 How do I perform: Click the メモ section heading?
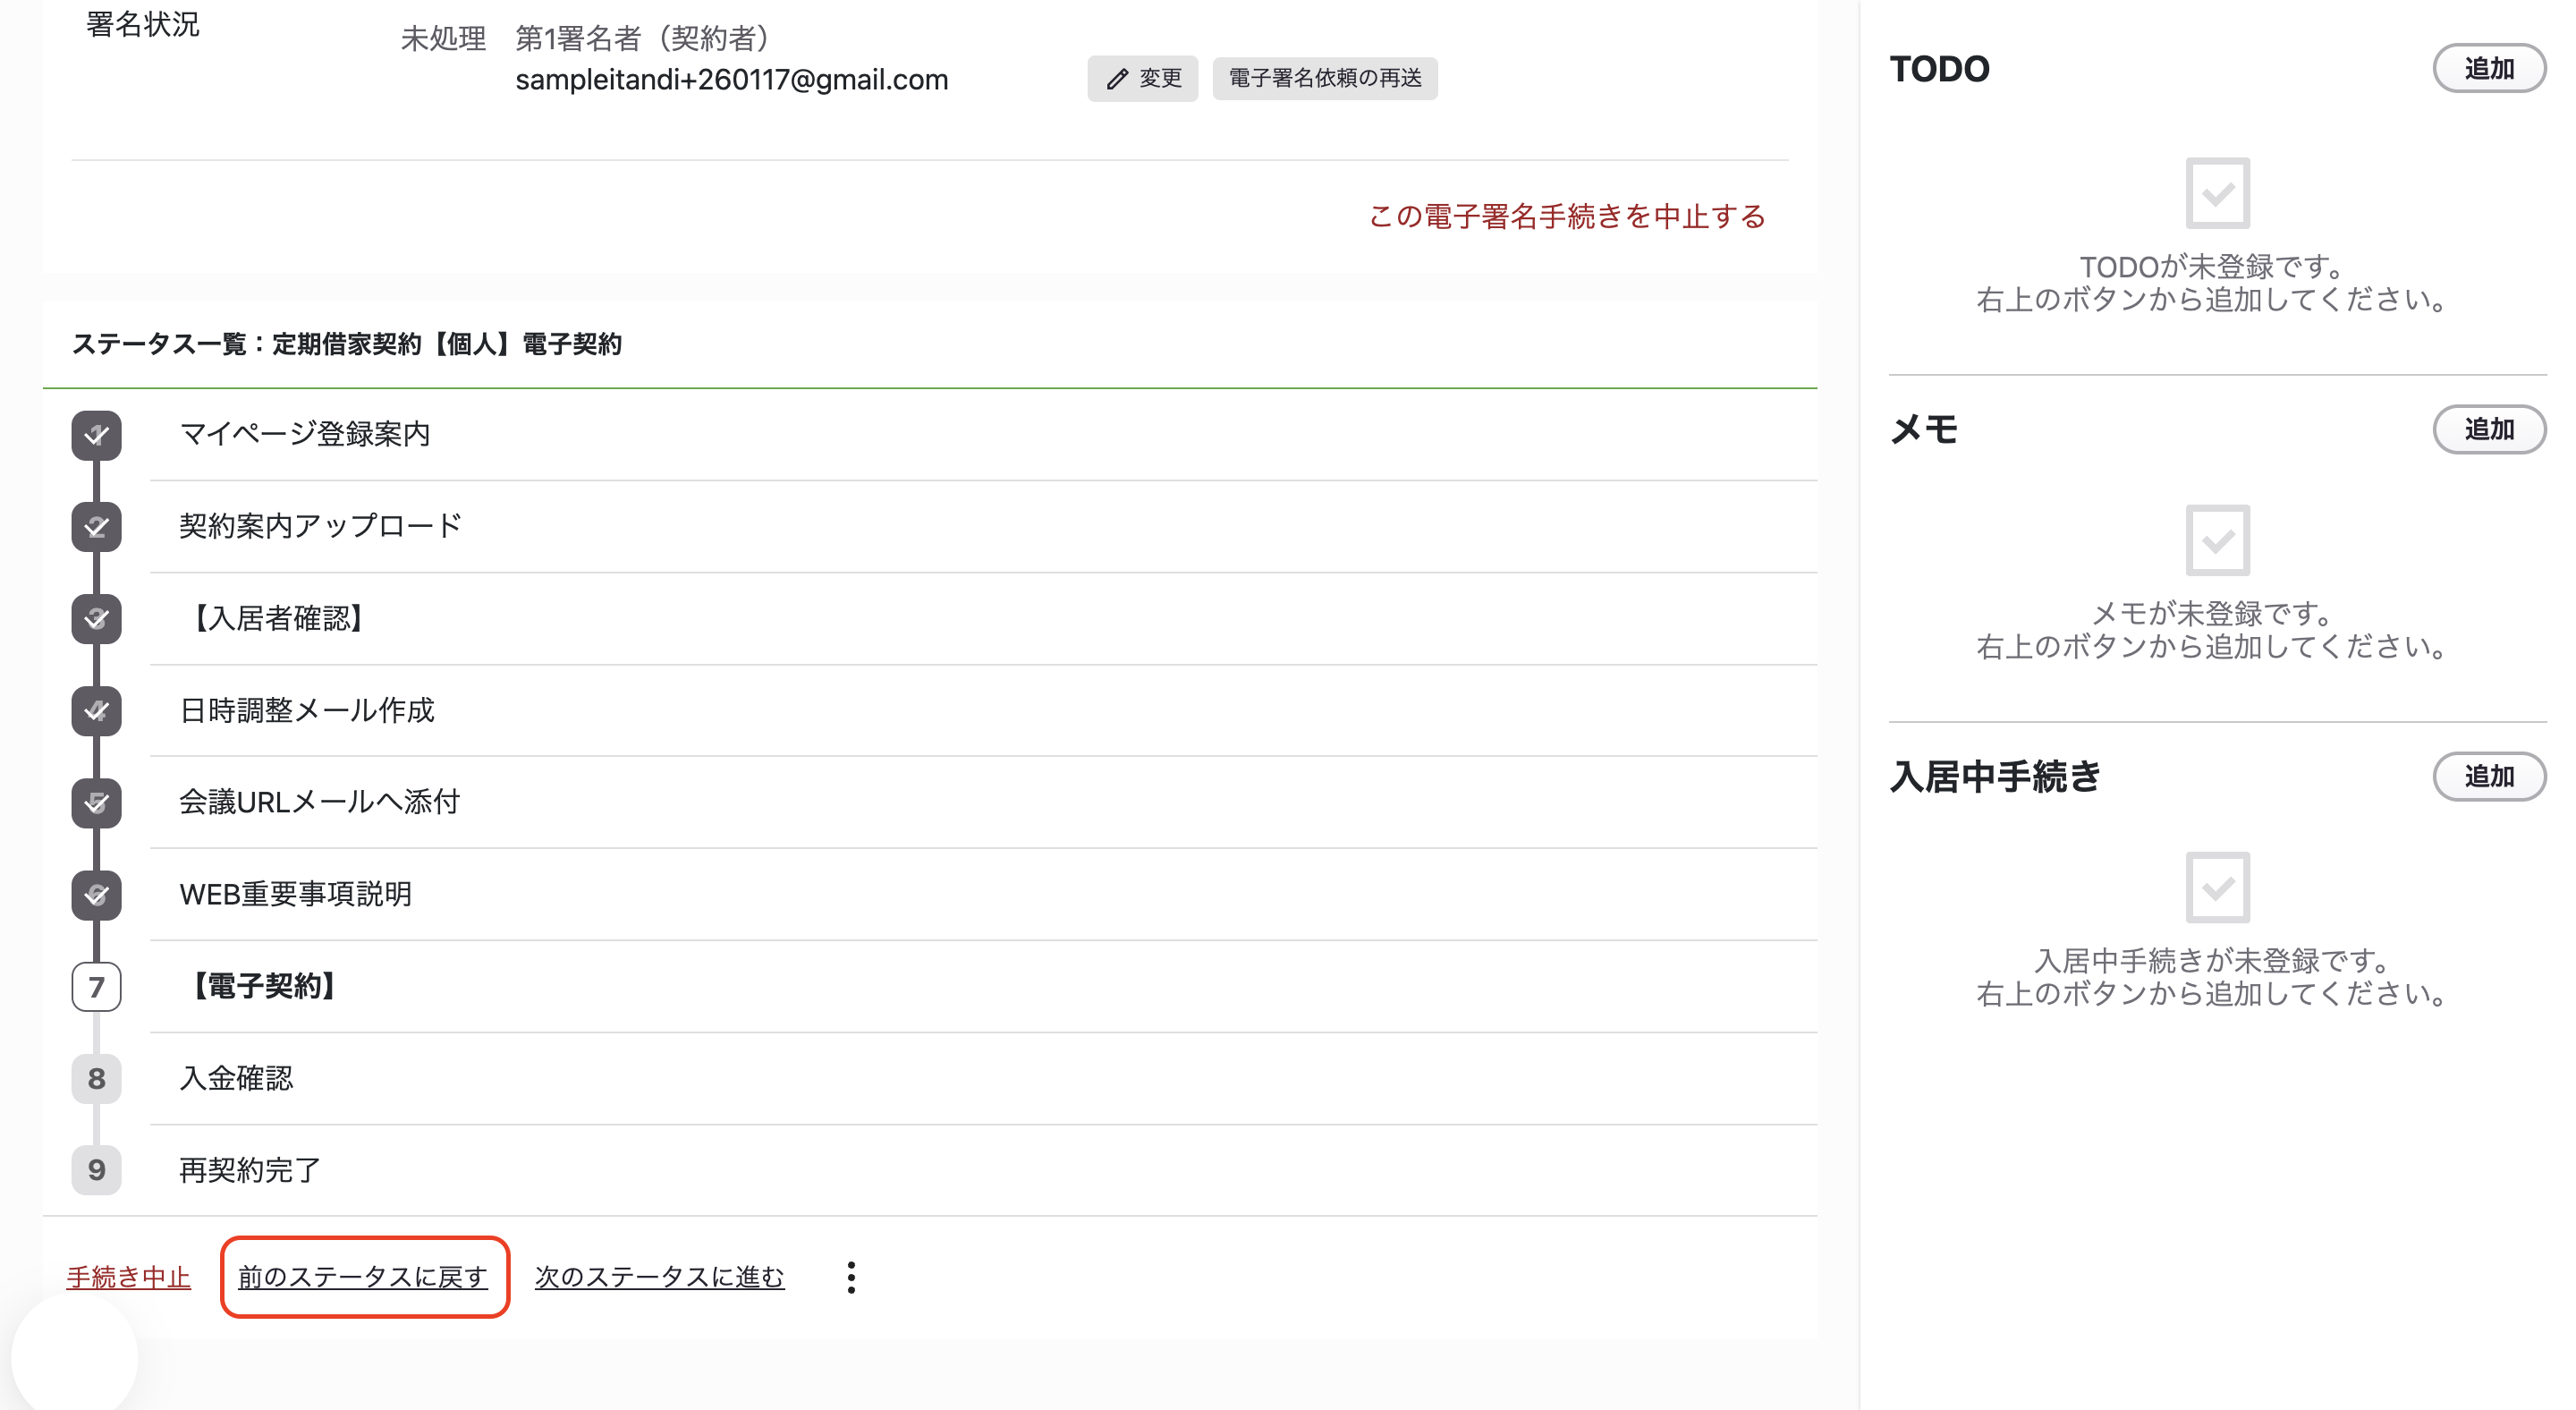point(1923,430)
